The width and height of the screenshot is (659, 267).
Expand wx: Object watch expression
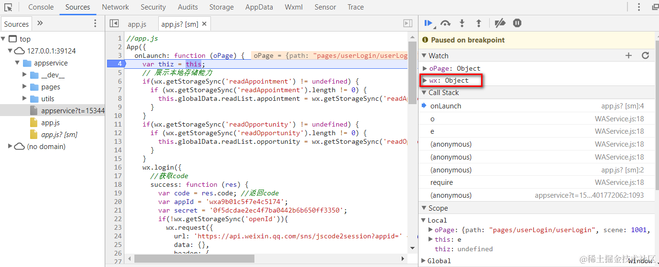tap(425, 81)
